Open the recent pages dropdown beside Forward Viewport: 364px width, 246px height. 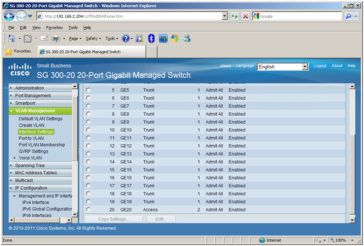pyautogui.click(x=30, y=16)
